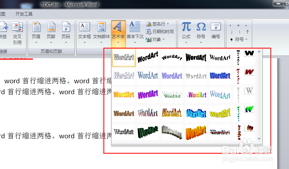Choose the orange gradient WordArt style
Viewport: 289px width, 169px height.
click(x=124, y=95)
